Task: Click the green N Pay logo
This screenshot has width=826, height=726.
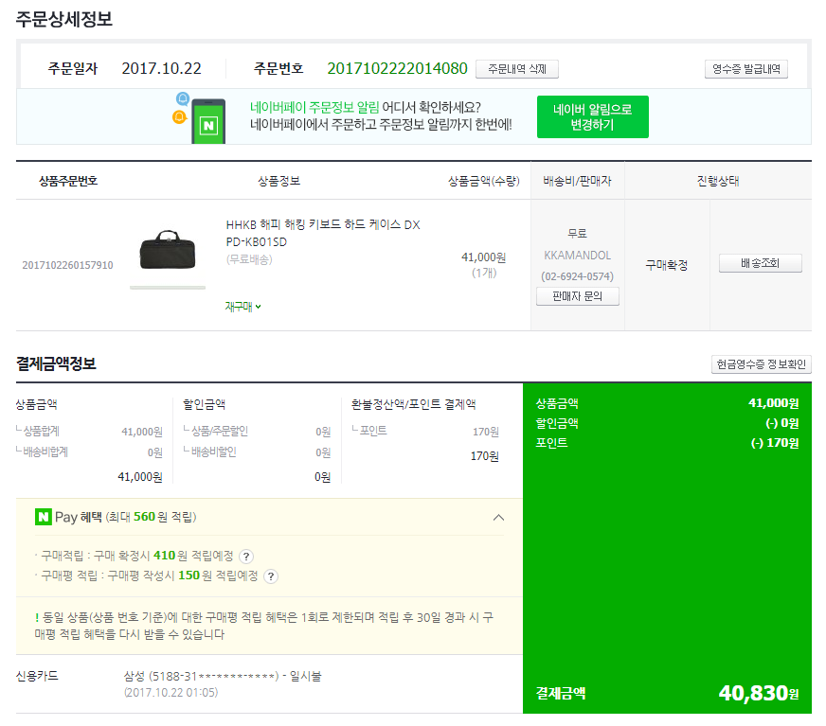Action: 44,517
